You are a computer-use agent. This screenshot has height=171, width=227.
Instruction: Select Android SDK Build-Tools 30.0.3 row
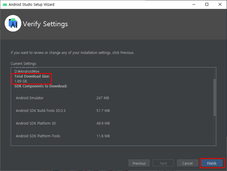pyautogui.click(x=62, y=111)
